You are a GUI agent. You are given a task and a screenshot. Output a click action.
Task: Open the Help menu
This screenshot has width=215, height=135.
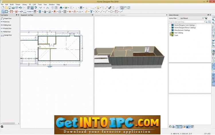[x=58, y=5]
